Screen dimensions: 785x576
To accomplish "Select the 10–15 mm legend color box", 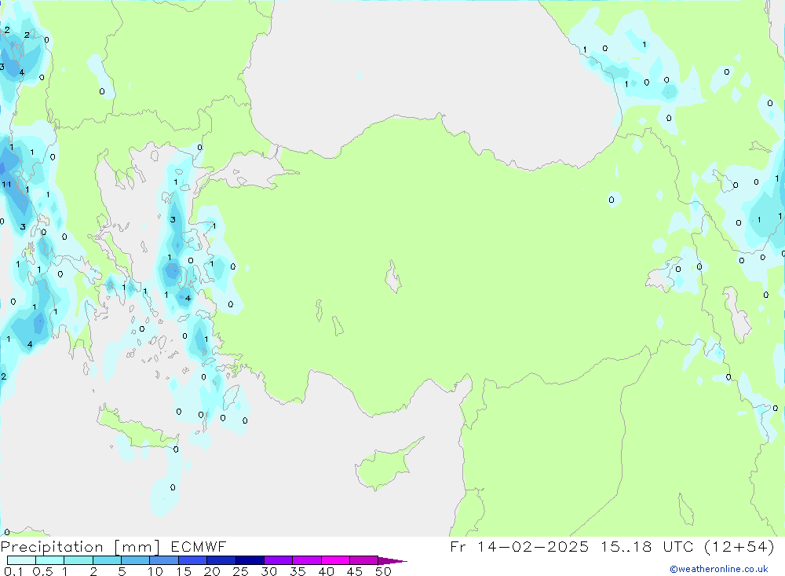I will [x=164, y=560].
